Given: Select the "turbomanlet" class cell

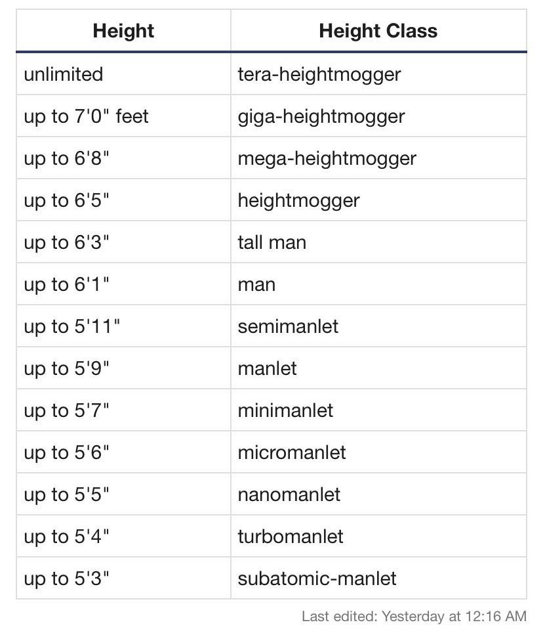Looking at the screenshot, I should (291, 536).
